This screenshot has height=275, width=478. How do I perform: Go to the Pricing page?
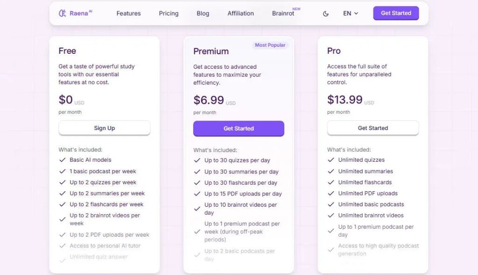[x=169, y=14]
